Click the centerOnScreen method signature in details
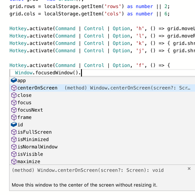The image size is (195, 195). click(88, 170)
